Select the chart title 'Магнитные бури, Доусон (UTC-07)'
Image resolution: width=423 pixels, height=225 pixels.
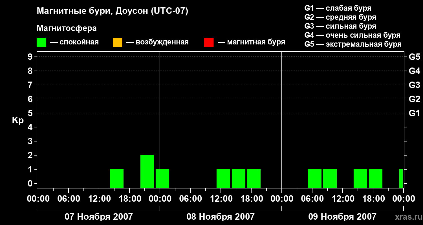click(x=112, y=12)
